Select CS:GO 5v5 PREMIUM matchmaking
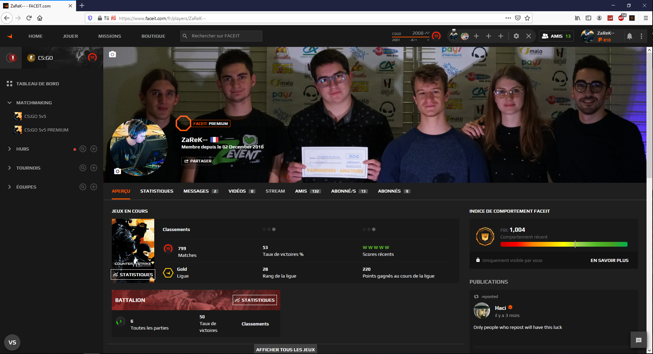 pyautogui.click(x=47, y=130)
